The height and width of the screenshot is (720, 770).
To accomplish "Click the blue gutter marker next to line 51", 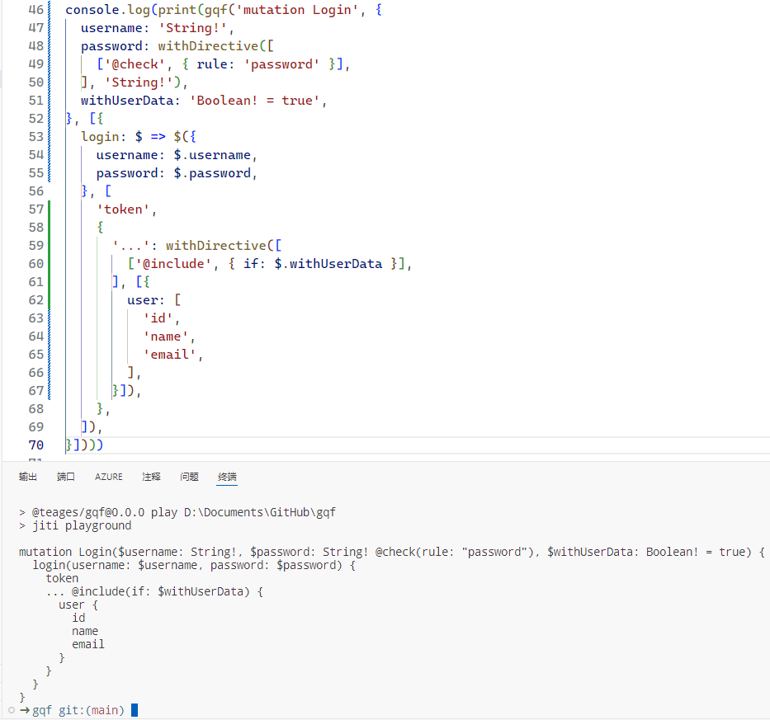I will (x=48, y=100).
